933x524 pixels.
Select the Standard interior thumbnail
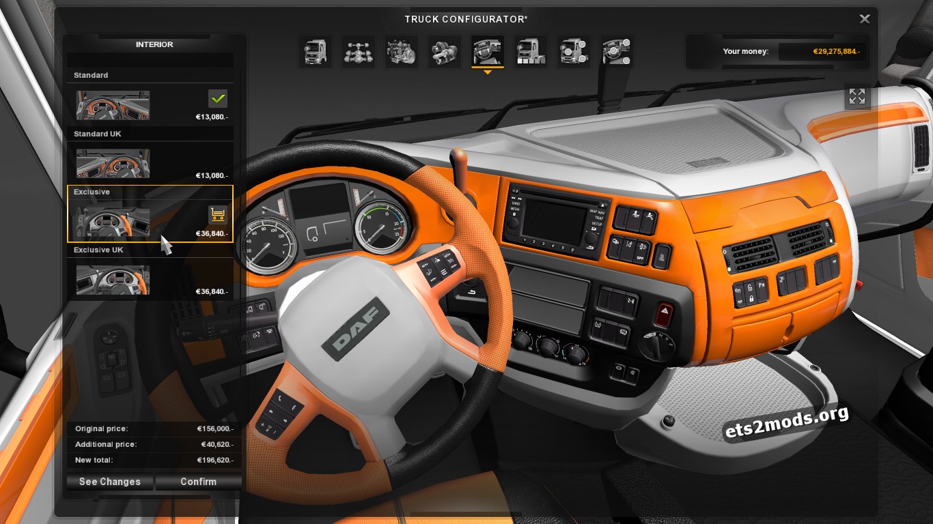(x=113, y=105)
